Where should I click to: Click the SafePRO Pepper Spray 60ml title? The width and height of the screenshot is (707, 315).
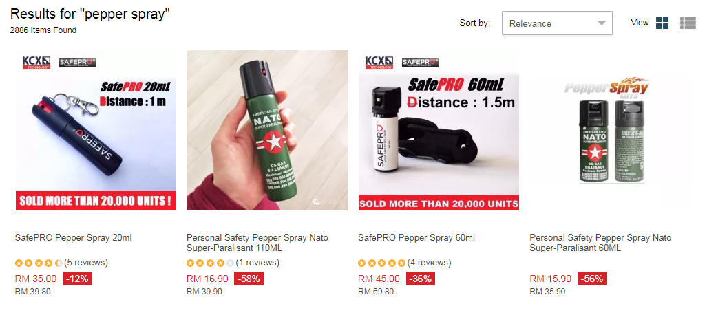(x=416, y=238)
